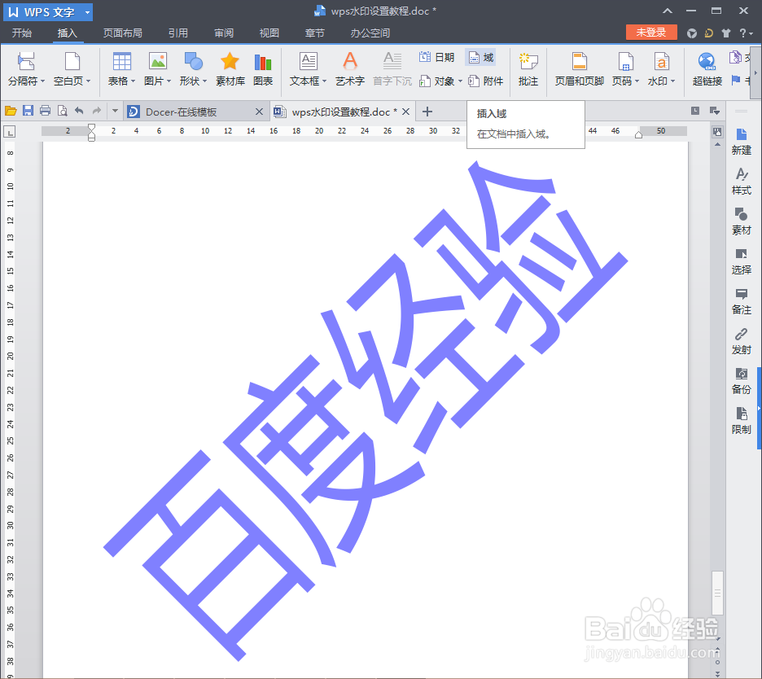This screenshot has height=679, width=762.
Task: Insert a hyperlink (超链接)
Action: click(x=707, y=69)
